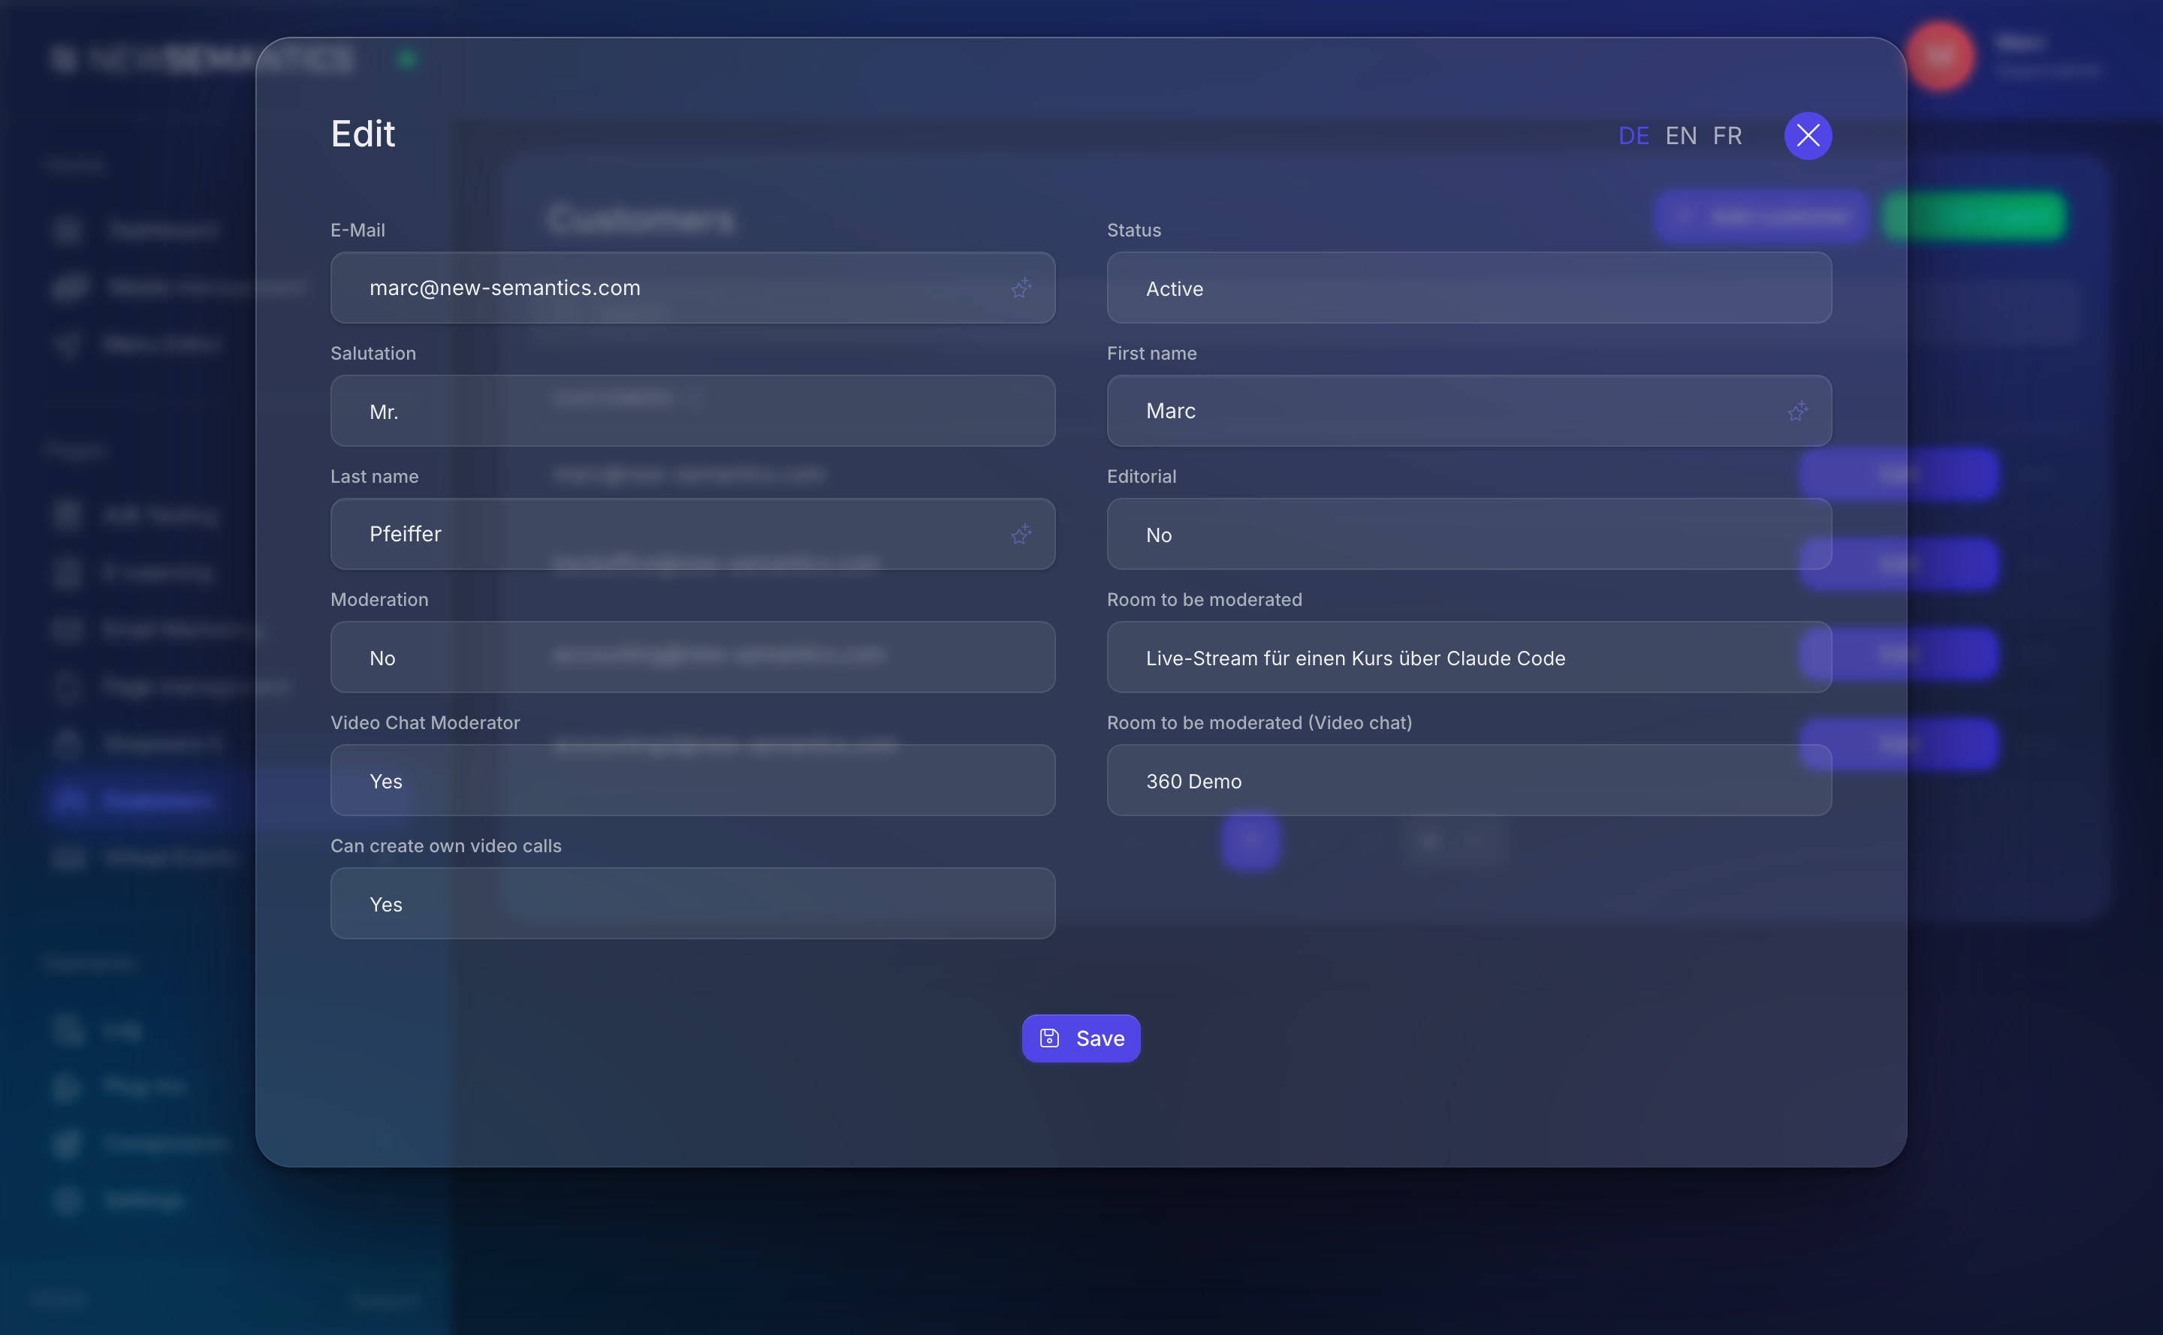Open the Video Chat Moderator dropdown
This screenshot has width=2163, height=1335.
tap(692, 781)
